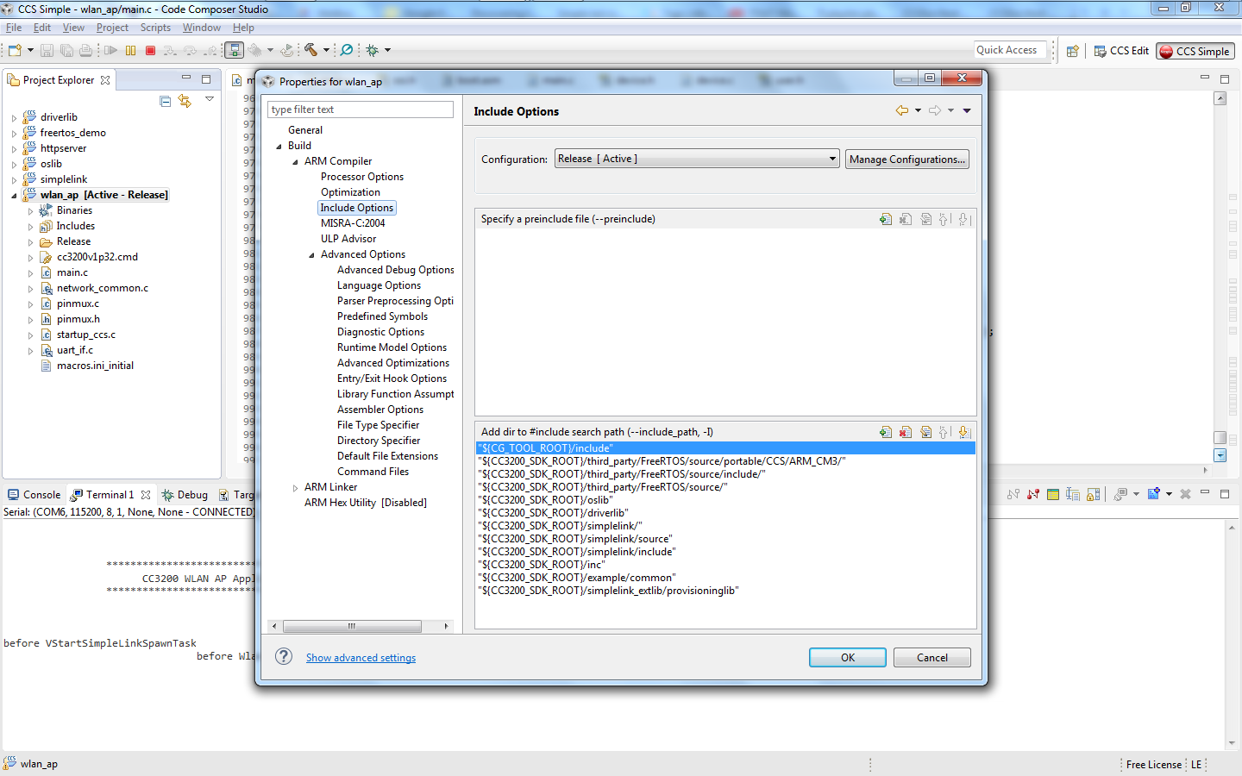Select the General properties item

[305, 130]
